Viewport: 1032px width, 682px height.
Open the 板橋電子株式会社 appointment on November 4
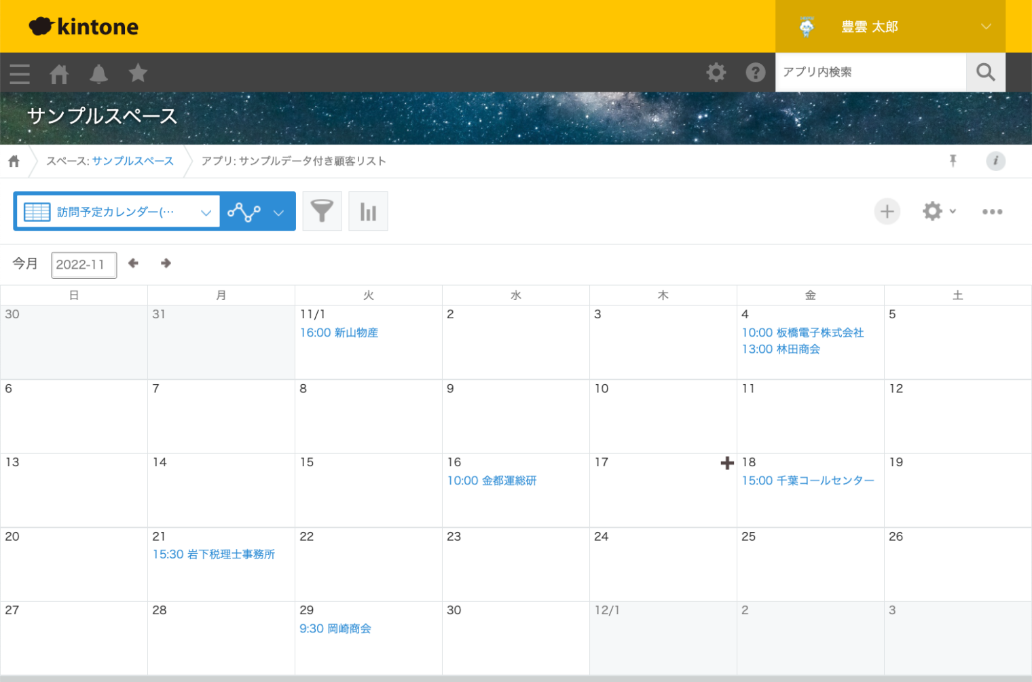coord(803,333)
